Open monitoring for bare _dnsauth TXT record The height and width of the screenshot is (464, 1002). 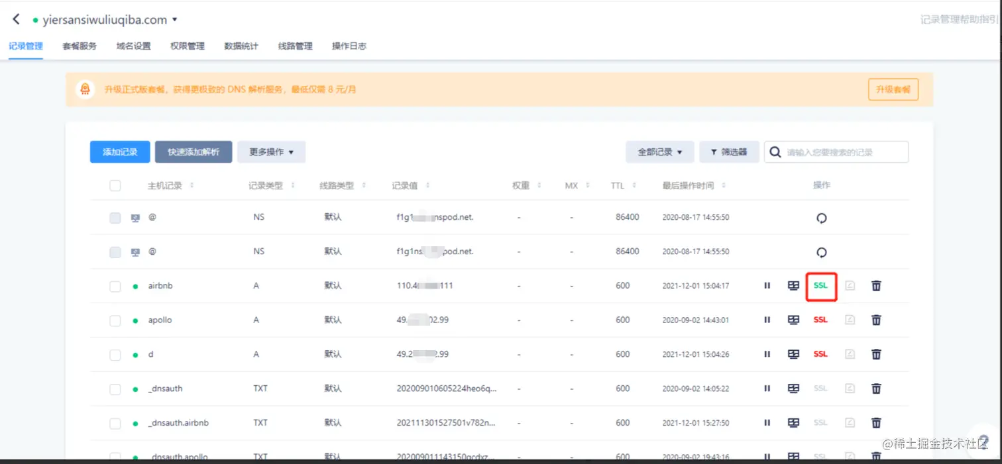793,389
